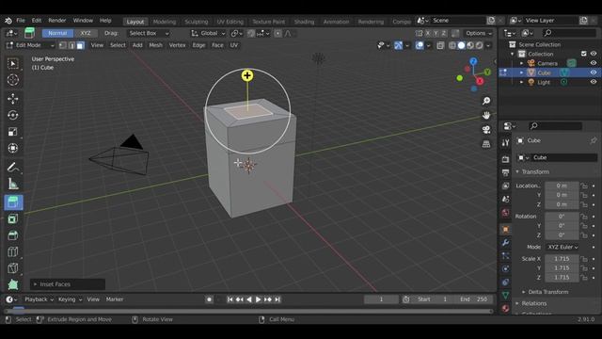Expand the Delta Transform section
602x339 pixels.
tap(523, 292)
